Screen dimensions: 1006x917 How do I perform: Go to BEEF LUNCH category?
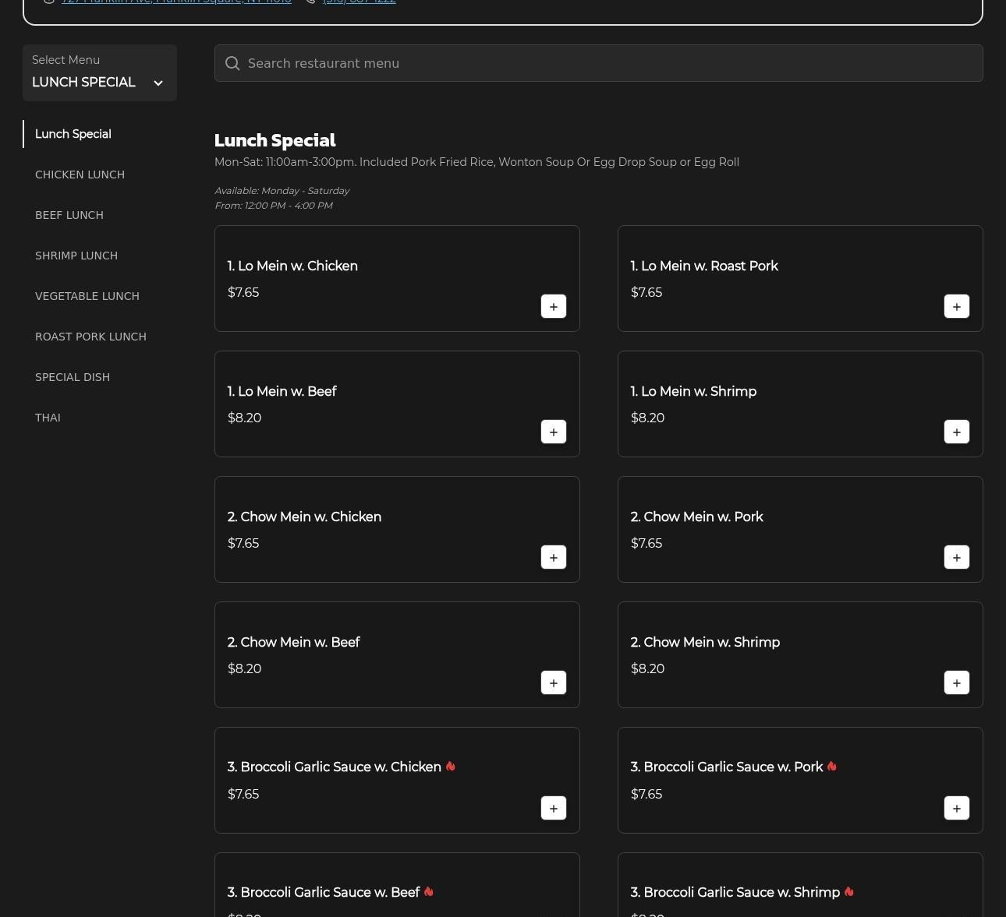69,215
